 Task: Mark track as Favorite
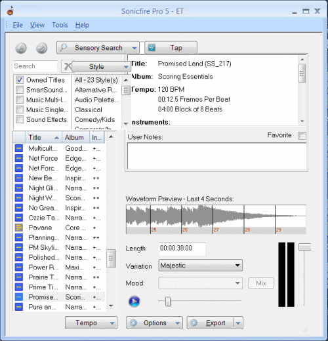(x=302, y=136)
